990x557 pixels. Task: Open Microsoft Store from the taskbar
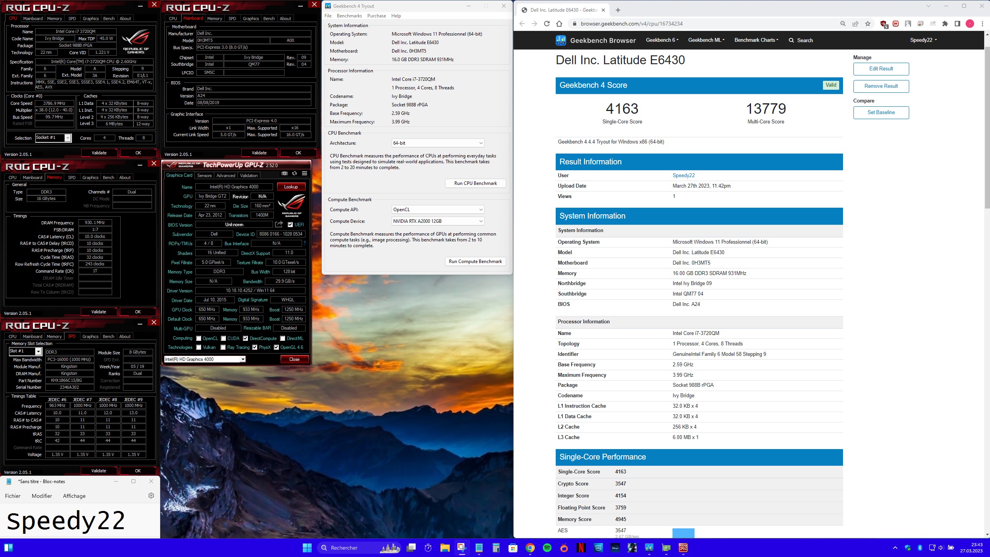tap(513, 548)
